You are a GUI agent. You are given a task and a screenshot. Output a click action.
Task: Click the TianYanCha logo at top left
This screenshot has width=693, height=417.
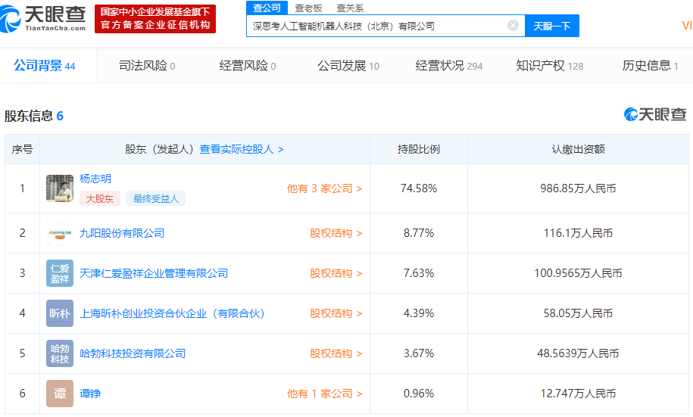coord(45,19)
